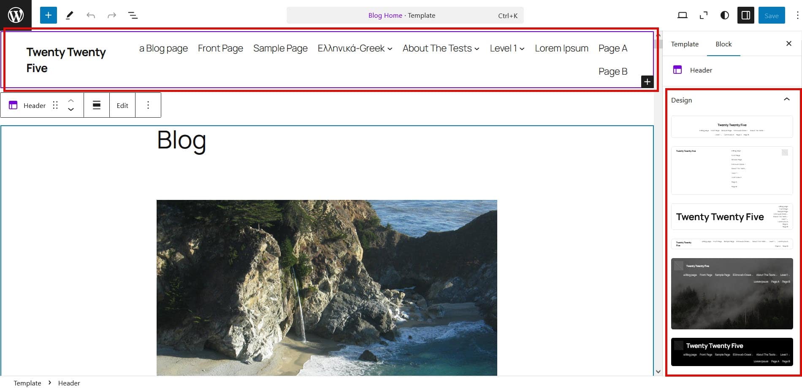This screenshot has width=802, height=388.
Task: Choose the centered title header design
Action: click(732, 127)
